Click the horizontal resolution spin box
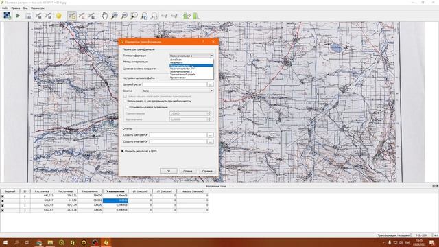 pos(190,113)
